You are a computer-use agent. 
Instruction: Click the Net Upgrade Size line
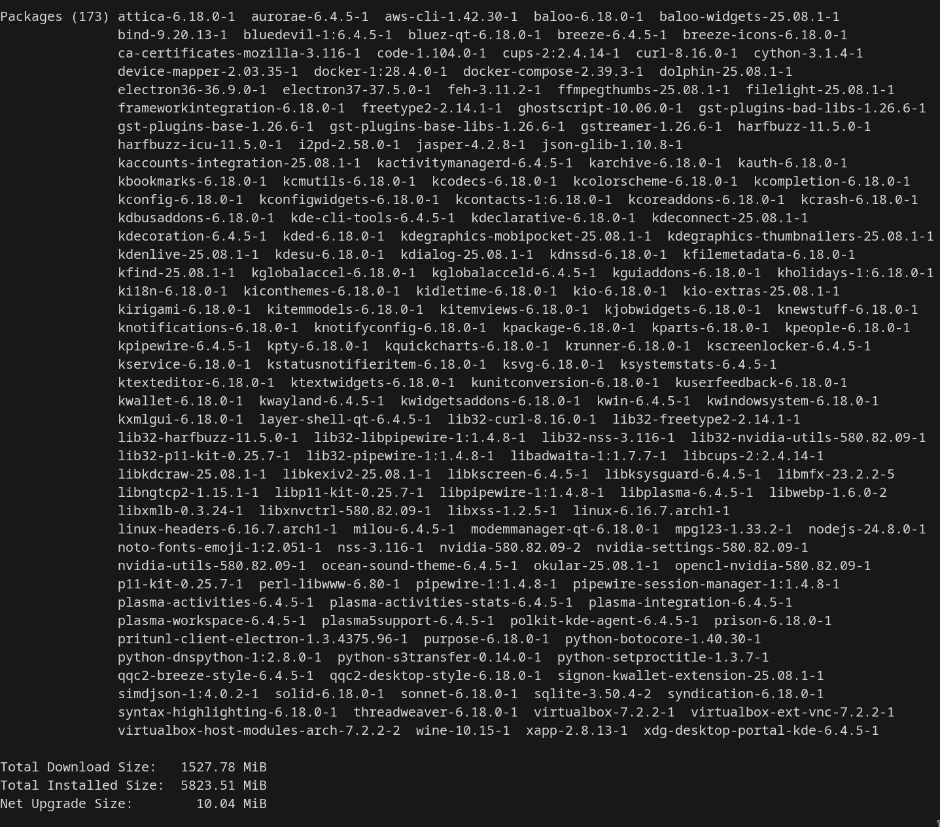pyautogui.click(x=133, y=803)
